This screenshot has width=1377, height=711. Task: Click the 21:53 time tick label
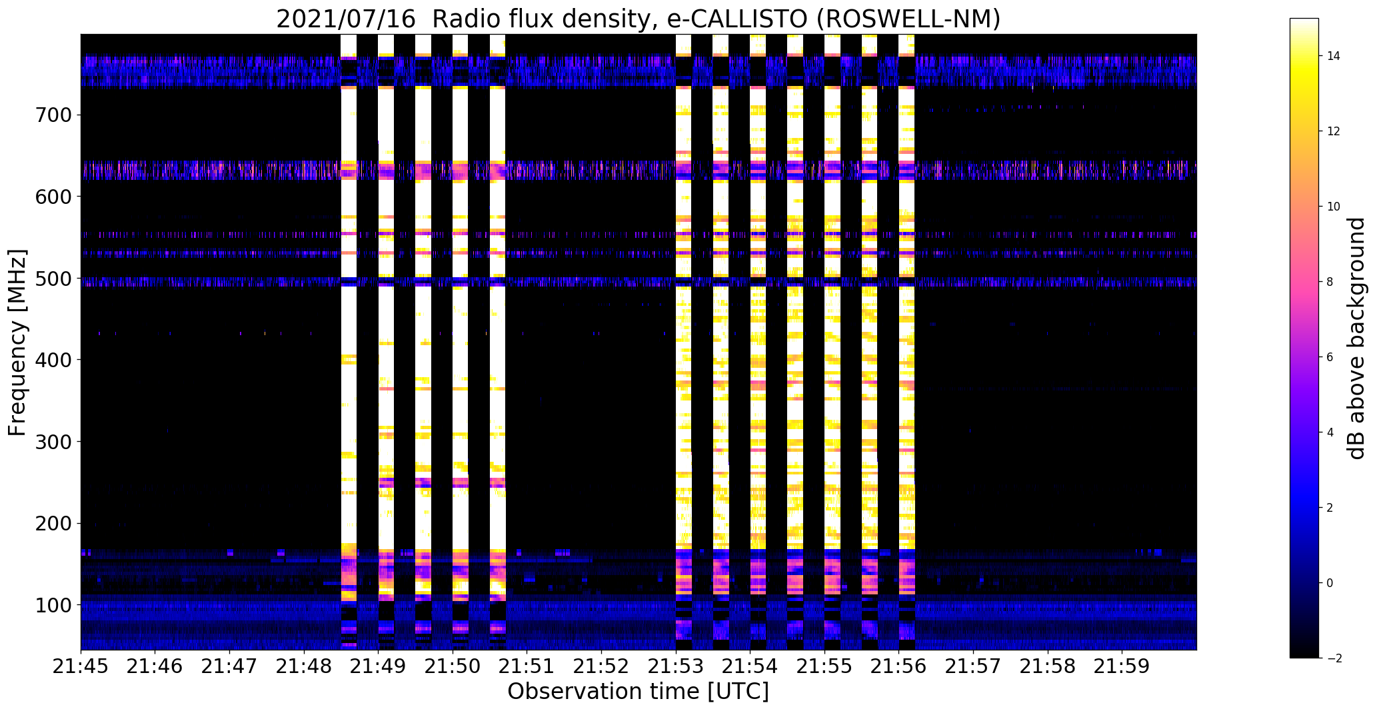tap(676, 666)
